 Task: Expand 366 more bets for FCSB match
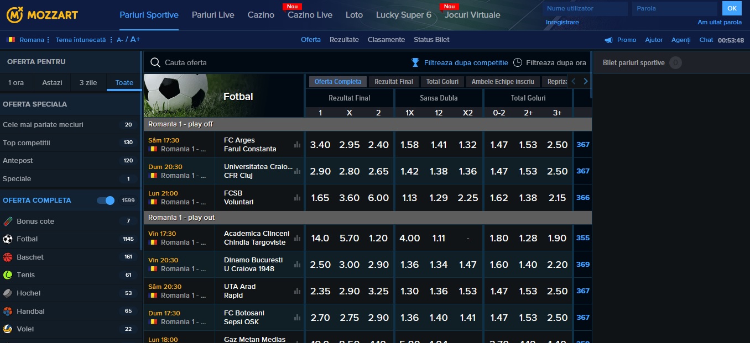583,198
